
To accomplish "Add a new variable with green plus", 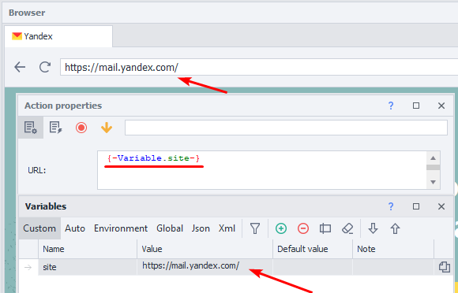I will pos(281,228).
